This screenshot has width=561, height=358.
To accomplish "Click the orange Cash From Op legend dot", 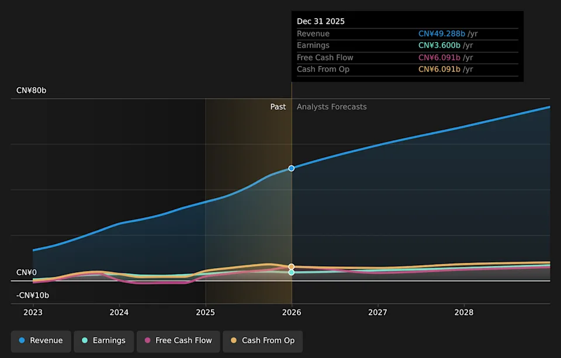I will [234, 340].
